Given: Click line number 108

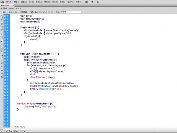Looking at the screenshot, I should pos(6,27).
